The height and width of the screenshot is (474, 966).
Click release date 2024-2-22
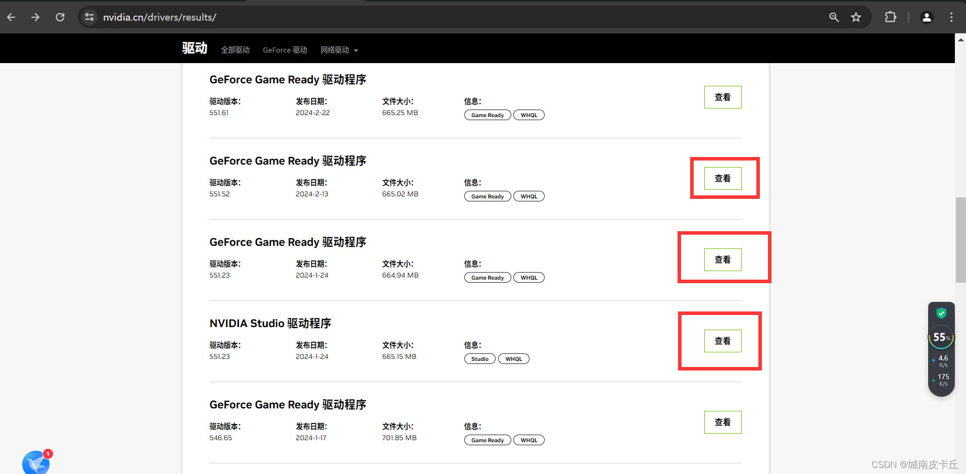point(313,113)
